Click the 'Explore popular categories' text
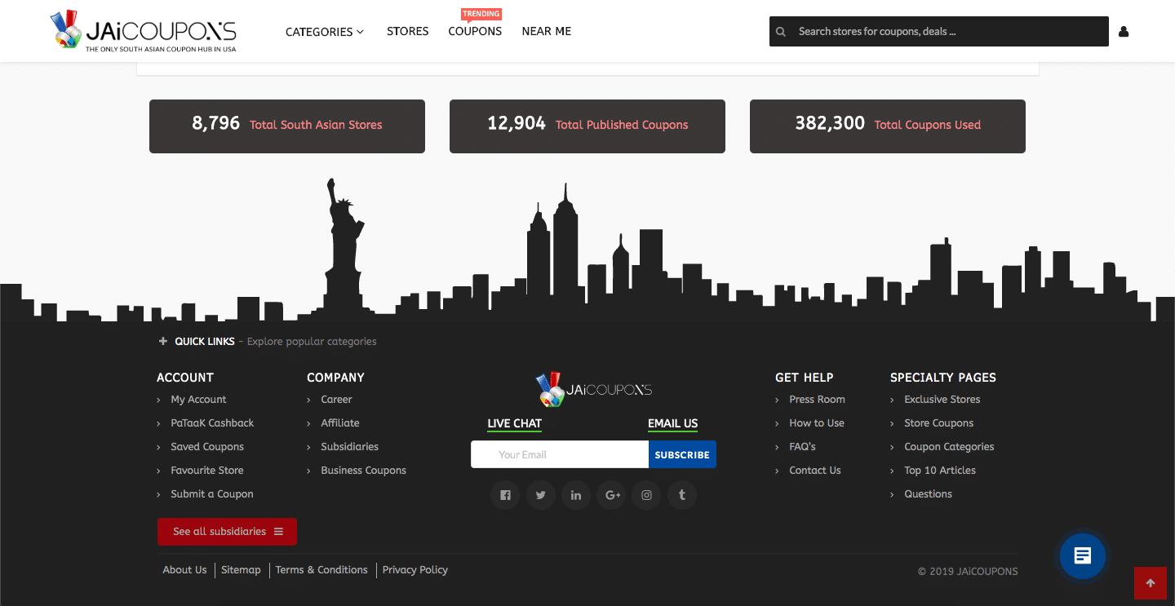1175x606 pixels. pos(312,342)
